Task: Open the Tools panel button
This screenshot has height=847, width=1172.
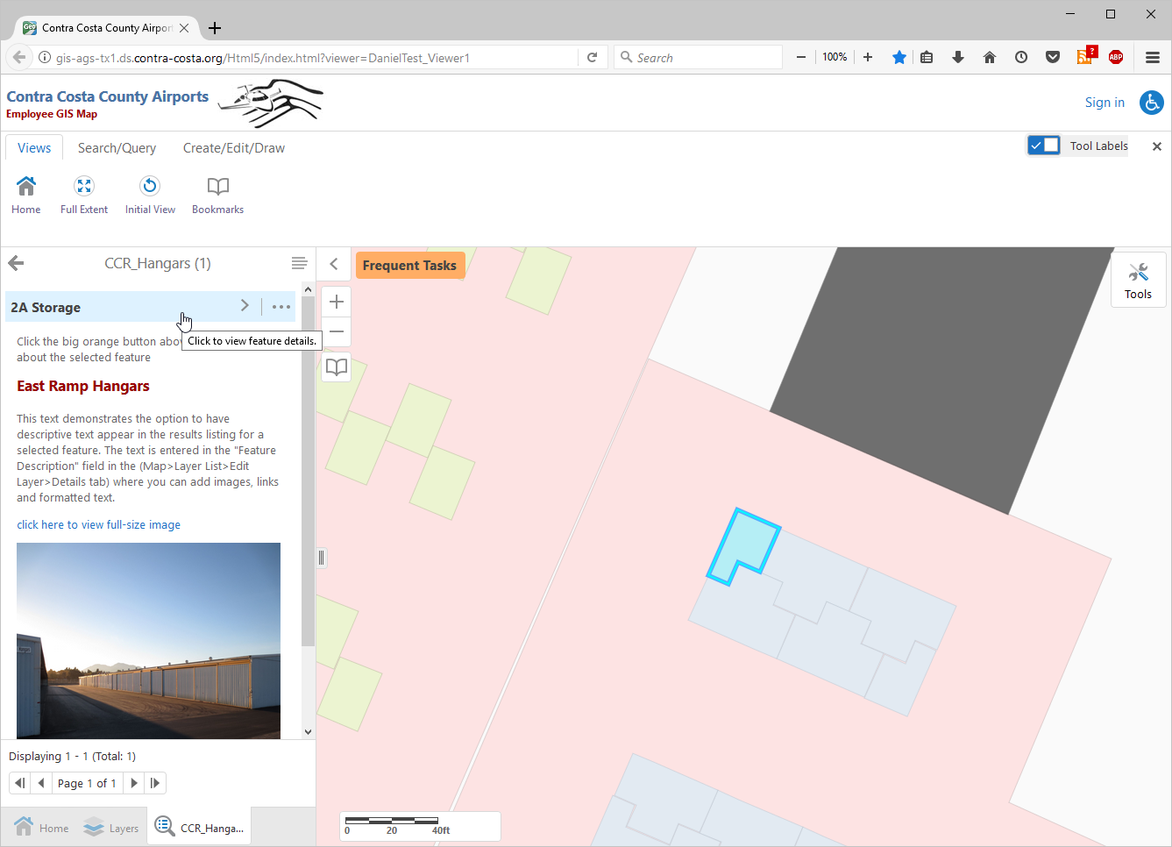Action: click(1138, 281)
